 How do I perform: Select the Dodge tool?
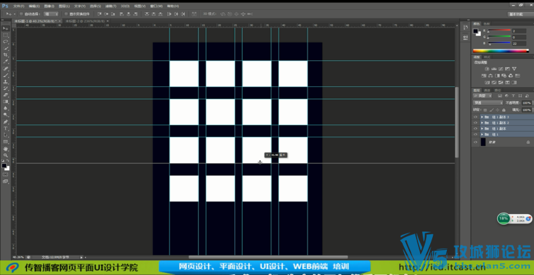pyautogui.click(x=5, y=115)
